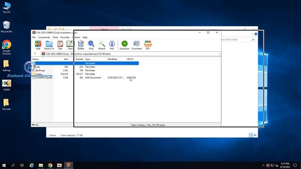
Task: Click the VirusScan green icon
Action: [x=124, y=45]
